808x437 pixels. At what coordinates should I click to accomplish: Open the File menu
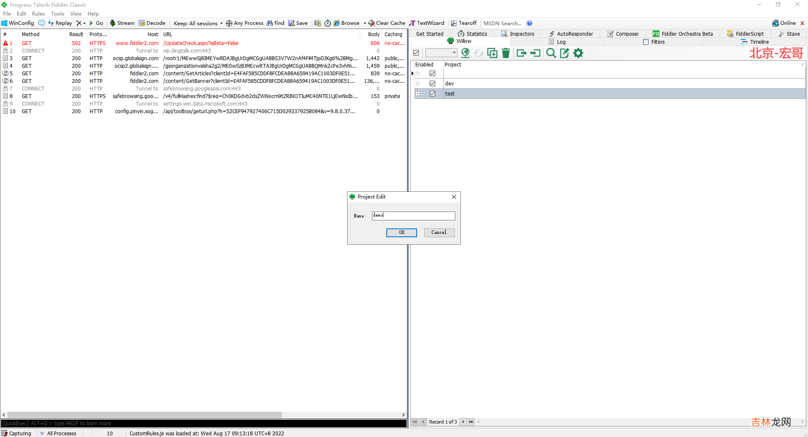click(x=7, y=14)
